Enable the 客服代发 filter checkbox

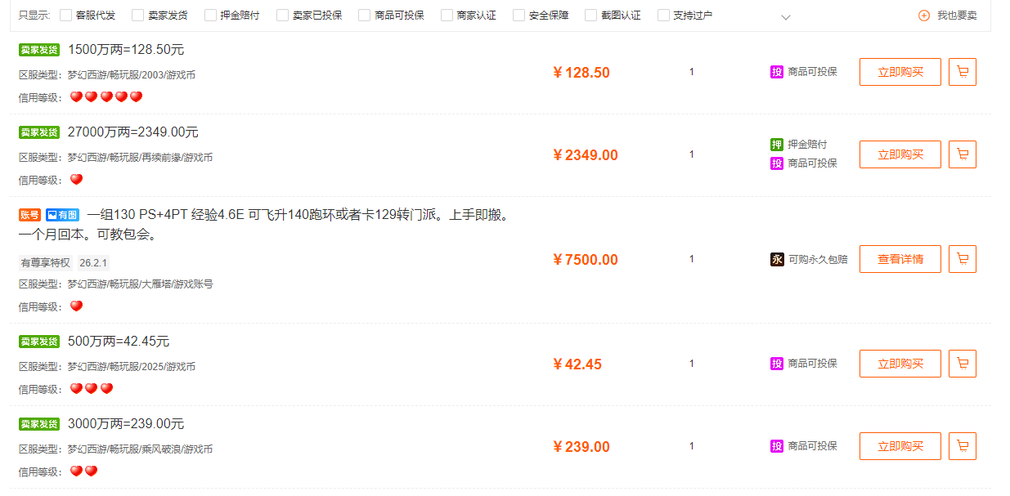(x=65, y=14)
